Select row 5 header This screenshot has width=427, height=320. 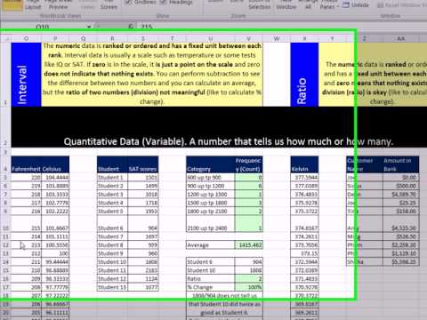click(5, 178)
